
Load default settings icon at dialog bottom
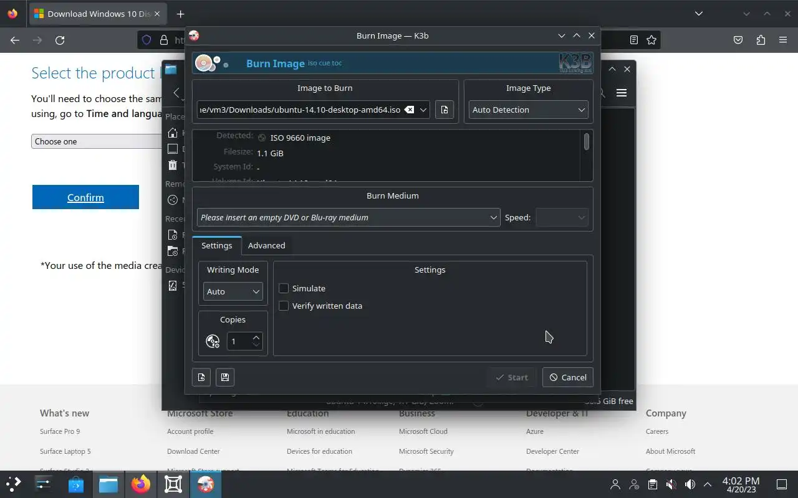[201, 377]
